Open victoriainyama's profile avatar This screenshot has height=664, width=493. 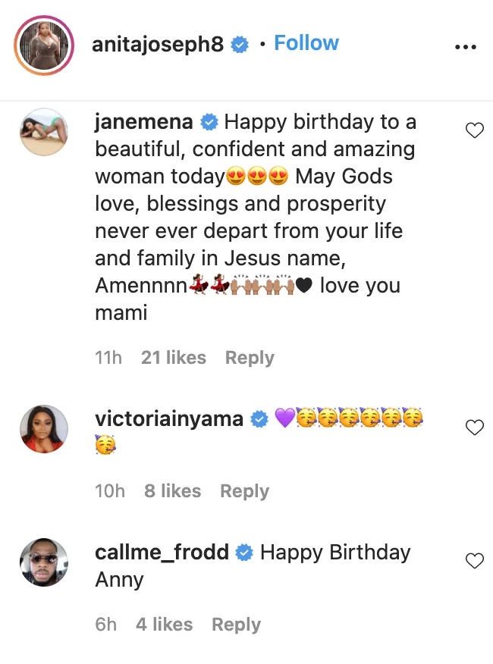45,428
